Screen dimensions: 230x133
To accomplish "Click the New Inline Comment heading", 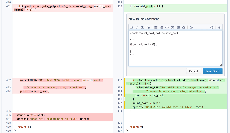I will click(144, 19).
